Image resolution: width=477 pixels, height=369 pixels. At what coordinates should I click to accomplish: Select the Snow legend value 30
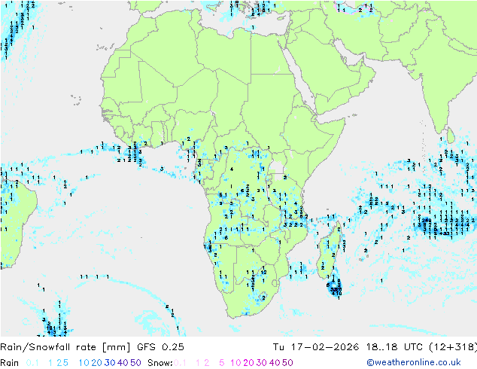tap(262, 363)
